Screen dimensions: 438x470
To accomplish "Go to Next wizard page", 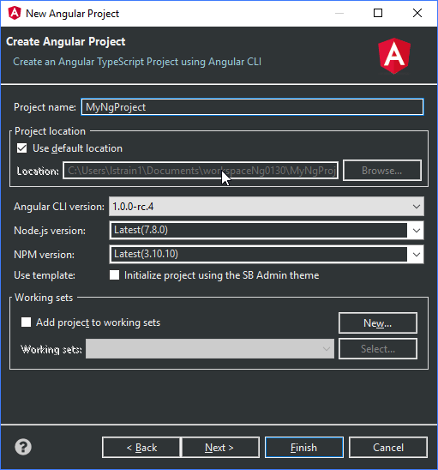I will (x=219, y=447).
